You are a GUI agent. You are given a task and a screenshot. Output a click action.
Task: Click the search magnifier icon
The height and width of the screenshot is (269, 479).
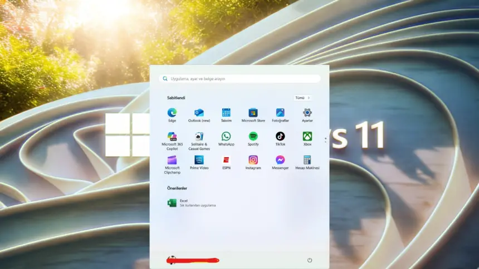point(165,79)
